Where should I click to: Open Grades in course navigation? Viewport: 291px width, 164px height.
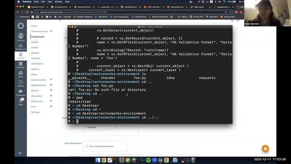(35, 42)
